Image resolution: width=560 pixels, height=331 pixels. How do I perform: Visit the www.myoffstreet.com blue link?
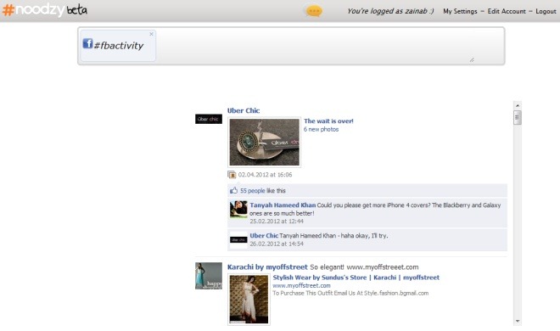[301, 286]
